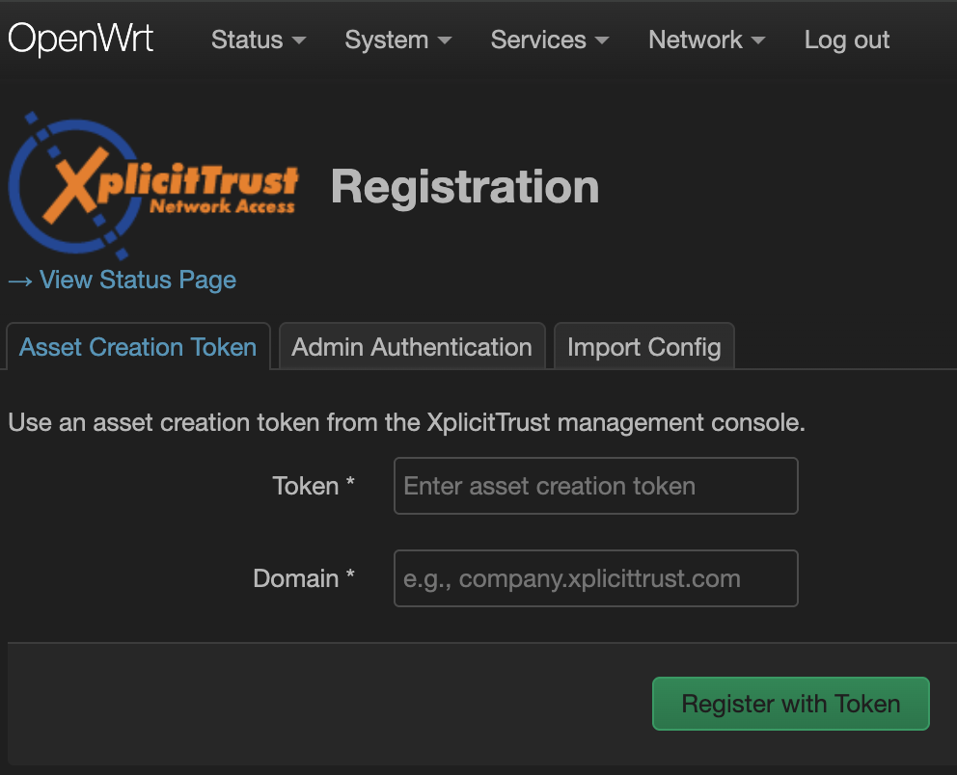Expand the Network dropdown menu

pos(697,40)
